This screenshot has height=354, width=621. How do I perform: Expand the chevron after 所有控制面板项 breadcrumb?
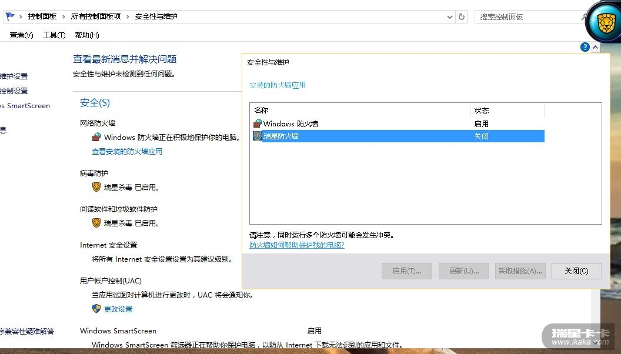coord(128,16)
